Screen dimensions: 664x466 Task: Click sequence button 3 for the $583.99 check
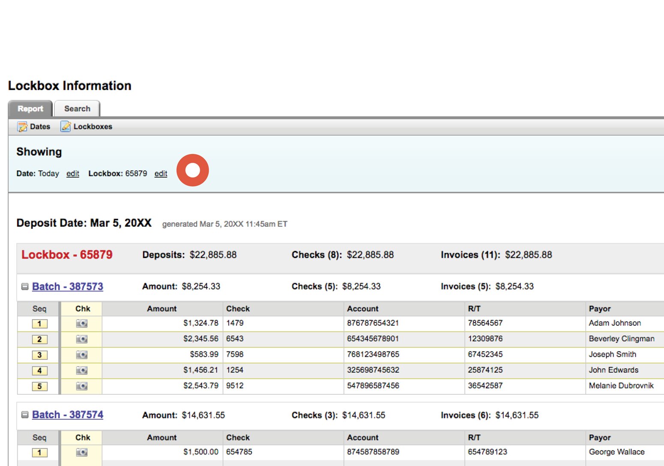point(39,355)
